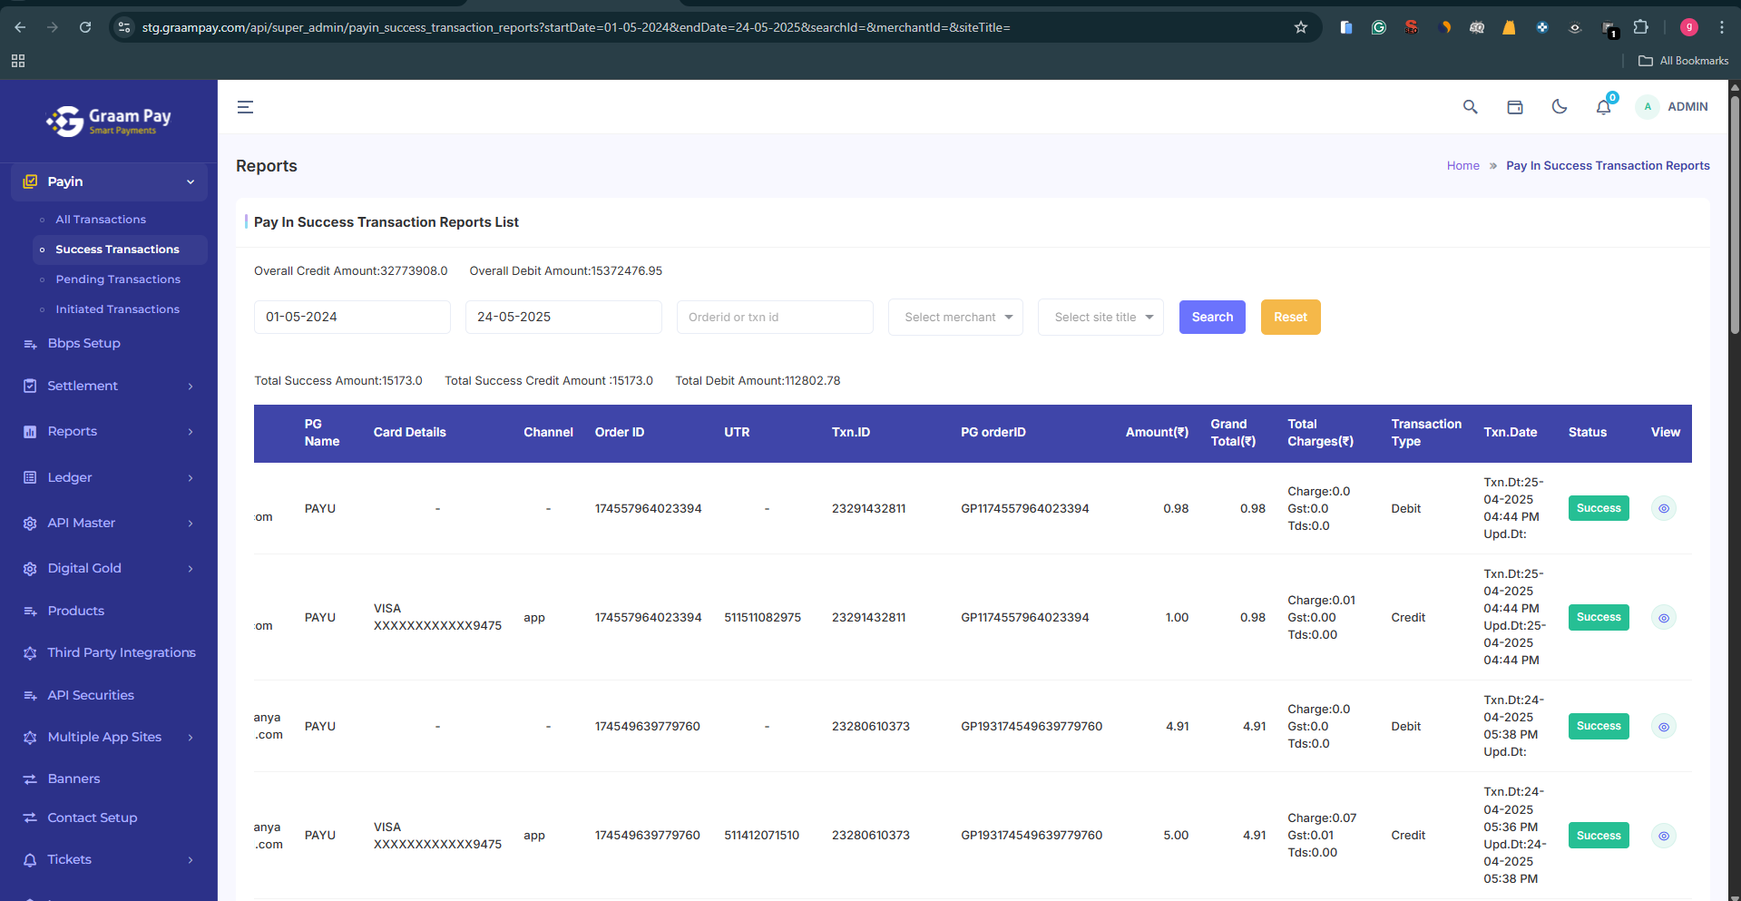Open Success Transactions submenu item
Viewport: 1741px width, 901px height.
tap(117, 250)
